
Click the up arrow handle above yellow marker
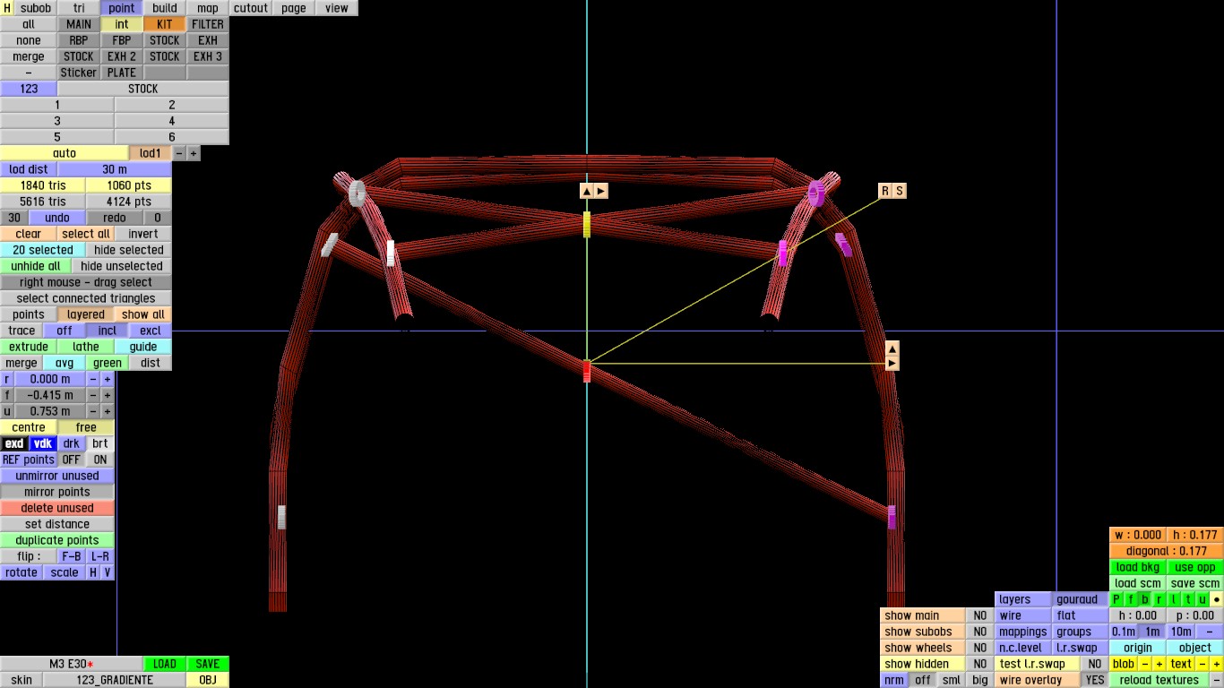point(587,191)
